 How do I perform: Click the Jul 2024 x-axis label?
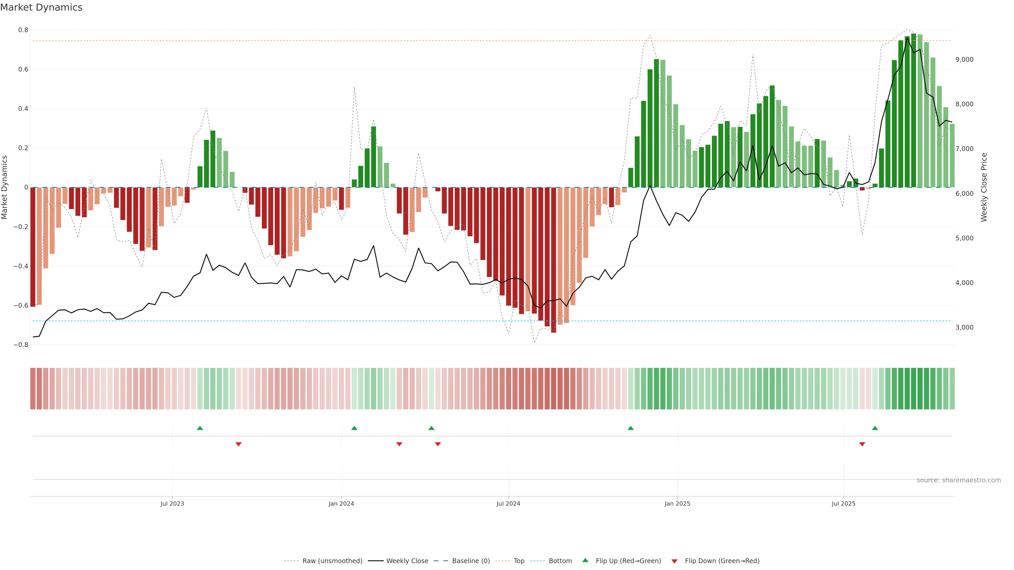[508, 503]
